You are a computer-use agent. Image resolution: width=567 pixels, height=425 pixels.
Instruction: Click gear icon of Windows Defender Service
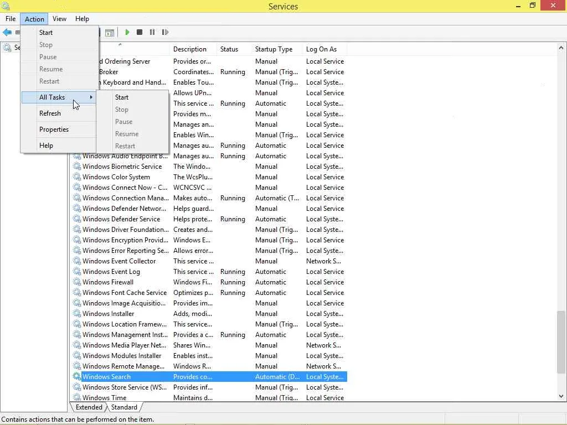pos(76,219)
